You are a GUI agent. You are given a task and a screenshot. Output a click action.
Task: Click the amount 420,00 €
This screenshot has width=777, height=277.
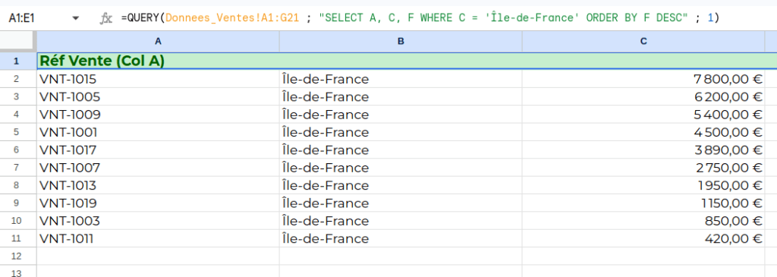click(734, 238)
